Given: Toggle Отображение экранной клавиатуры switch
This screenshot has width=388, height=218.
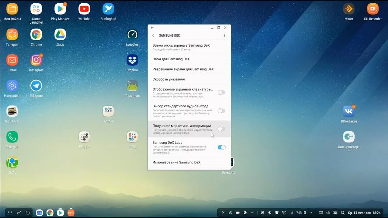Looking at the screenshot, I should click(221, 93).
